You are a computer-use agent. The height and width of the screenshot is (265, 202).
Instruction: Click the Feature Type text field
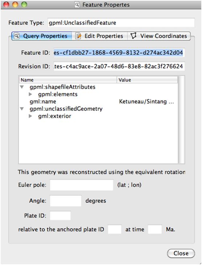tap(121, 23)
